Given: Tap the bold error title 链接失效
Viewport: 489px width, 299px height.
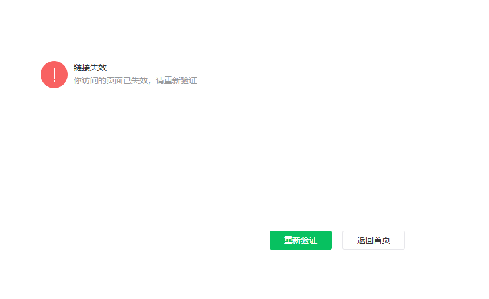Looking at the screenshot, I should (90, 68).
